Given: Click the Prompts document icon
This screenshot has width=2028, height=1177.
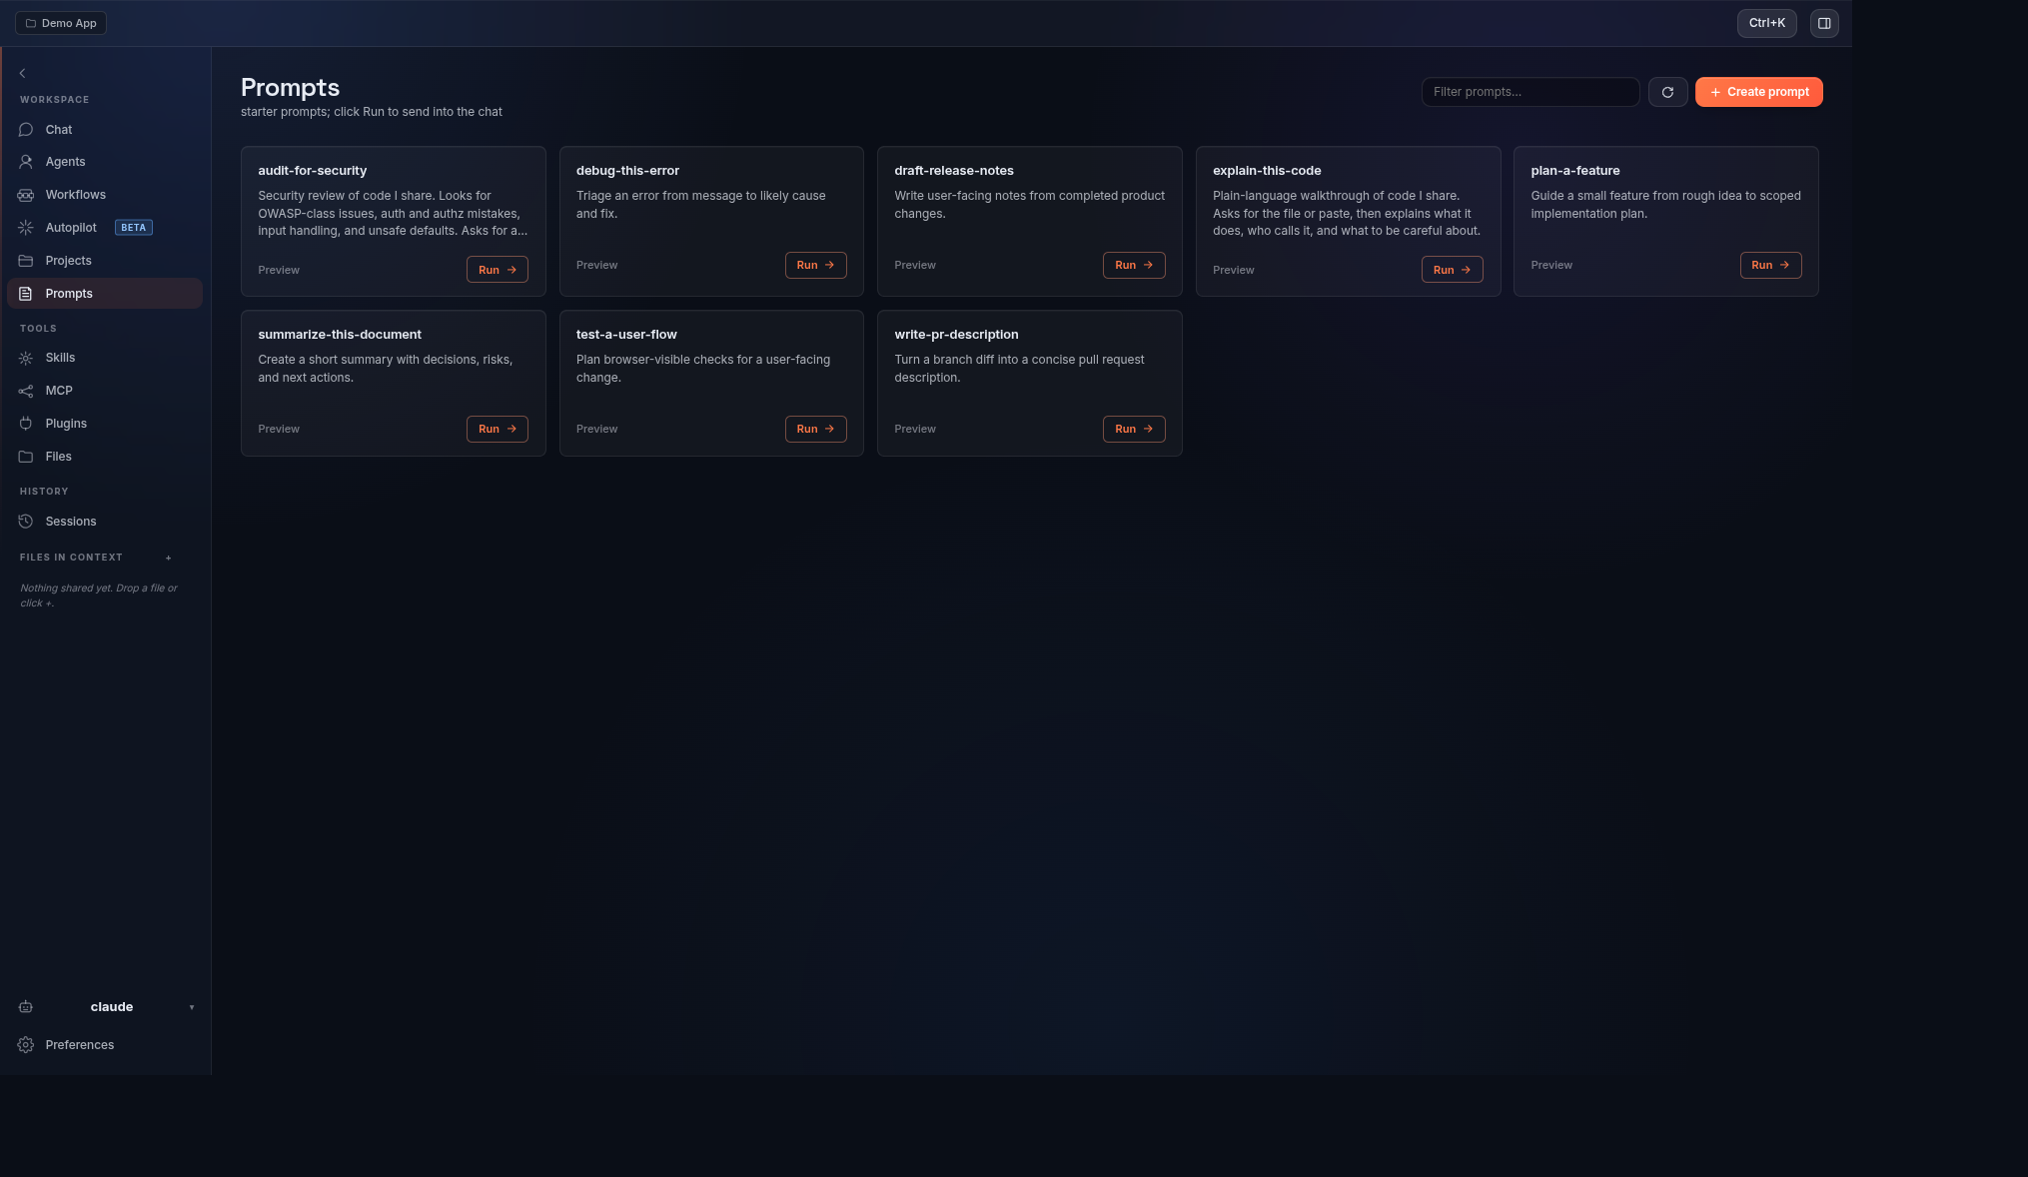Looking at the screenshot, I should [26, 294].
